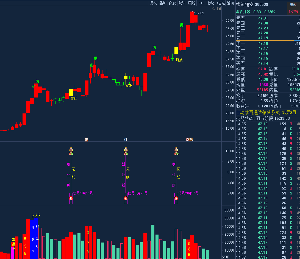Click the blue 财 marker icon
The width and height of the screenshot is (300, 259).
(125, 140)
